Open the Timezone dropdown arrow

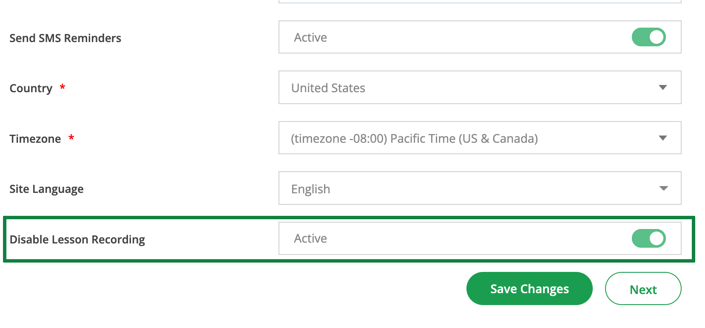662,138
